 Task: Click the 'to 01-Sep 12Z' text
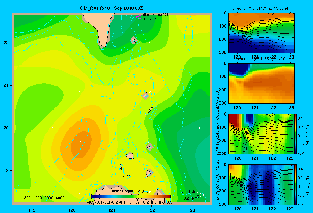(152, 19)
